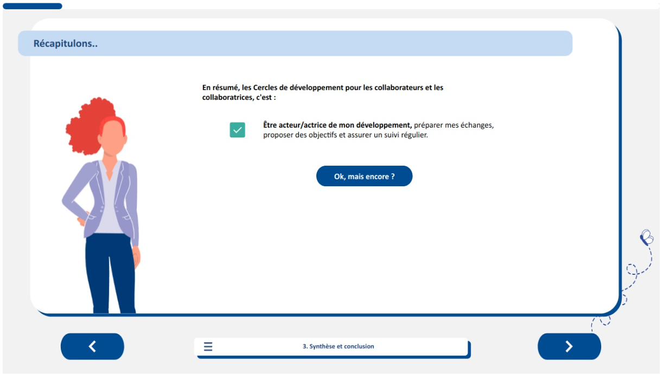
Task: Click the "Récapitulons.." header banner
Action: tap(295, 43)
